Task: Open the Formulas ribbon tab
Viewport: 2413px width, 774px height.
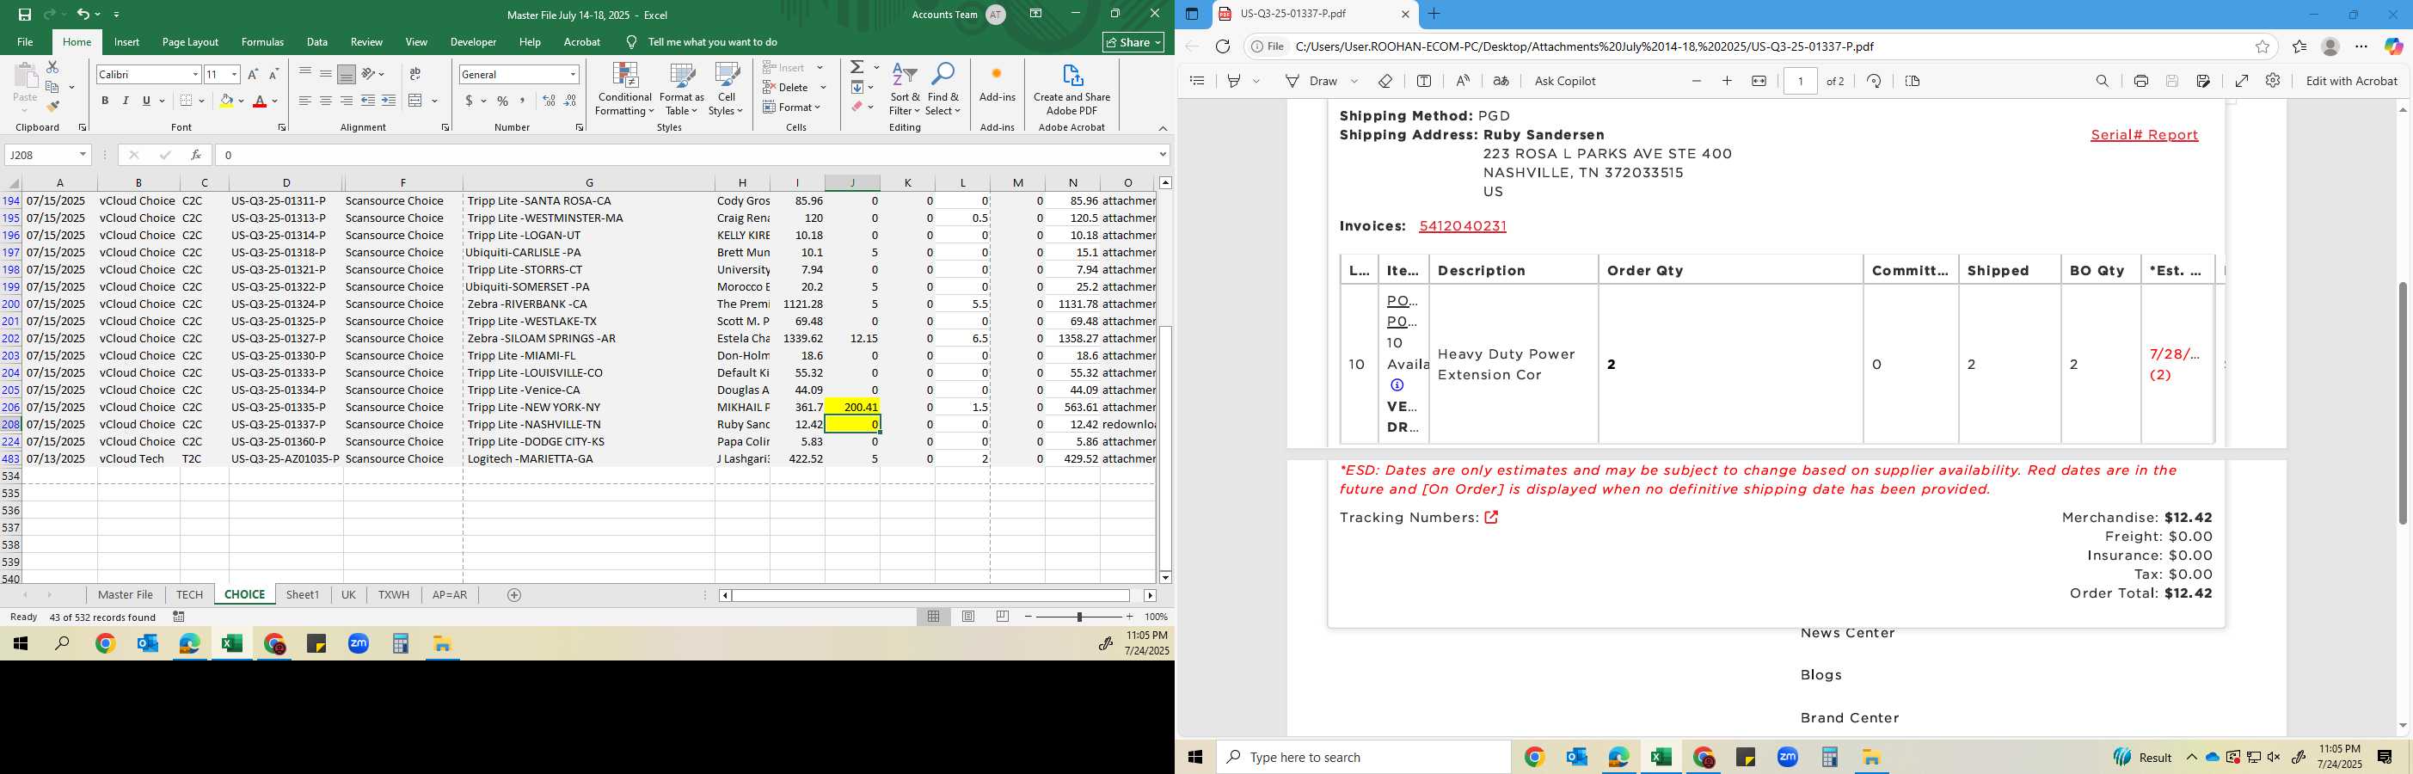Action: click(x=262, y=42)
